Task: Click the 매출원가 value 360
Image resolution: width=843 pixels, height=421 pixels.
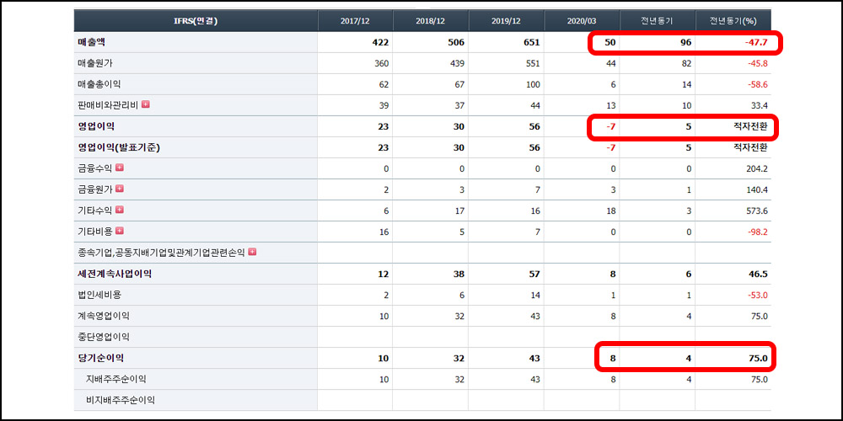Action: (382, 63)
